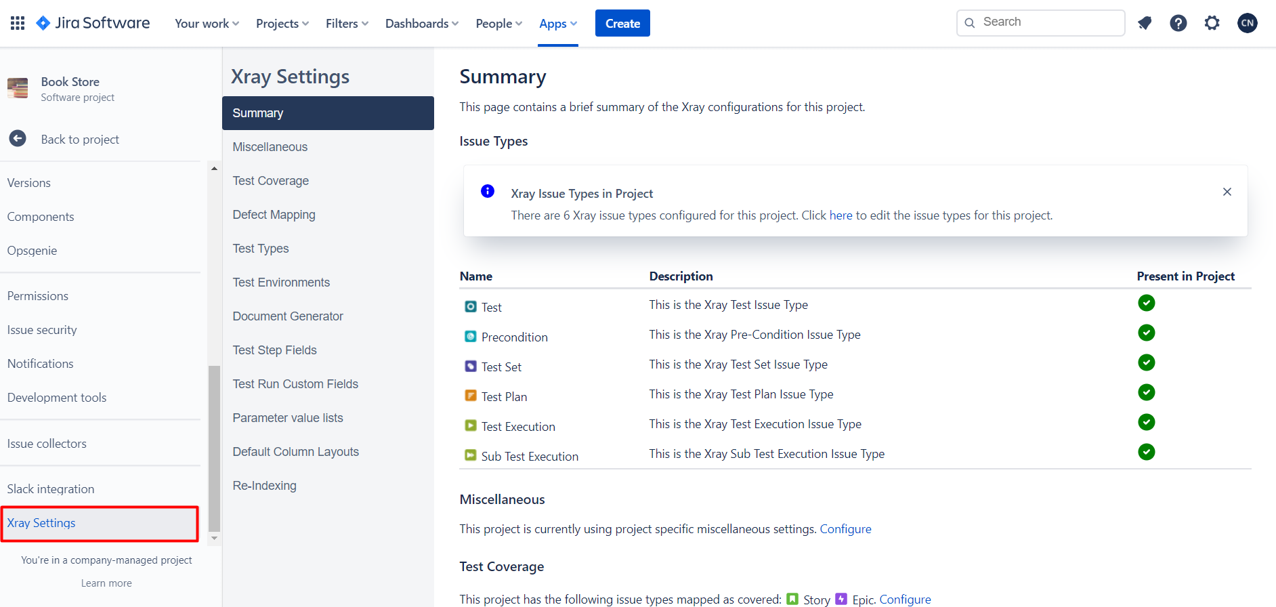Open Re-Indexing settings

coord(328,486)
